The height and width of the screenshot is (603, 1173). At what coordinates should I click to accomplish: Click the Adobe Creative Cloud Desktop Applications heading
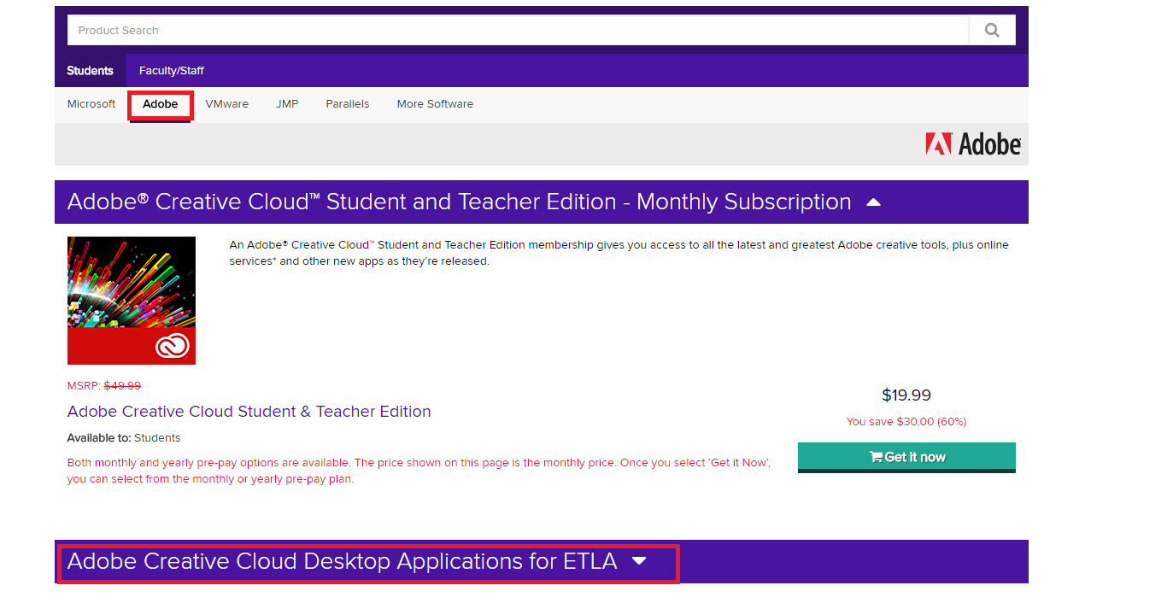click(342, 561)
